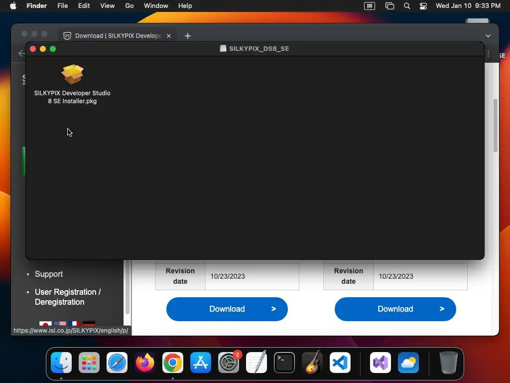This screenshot has height=383, width=510.
Task: Click the SILKYPIX_DS8_SE disk icon in title bar
Action: pos(223,48)
